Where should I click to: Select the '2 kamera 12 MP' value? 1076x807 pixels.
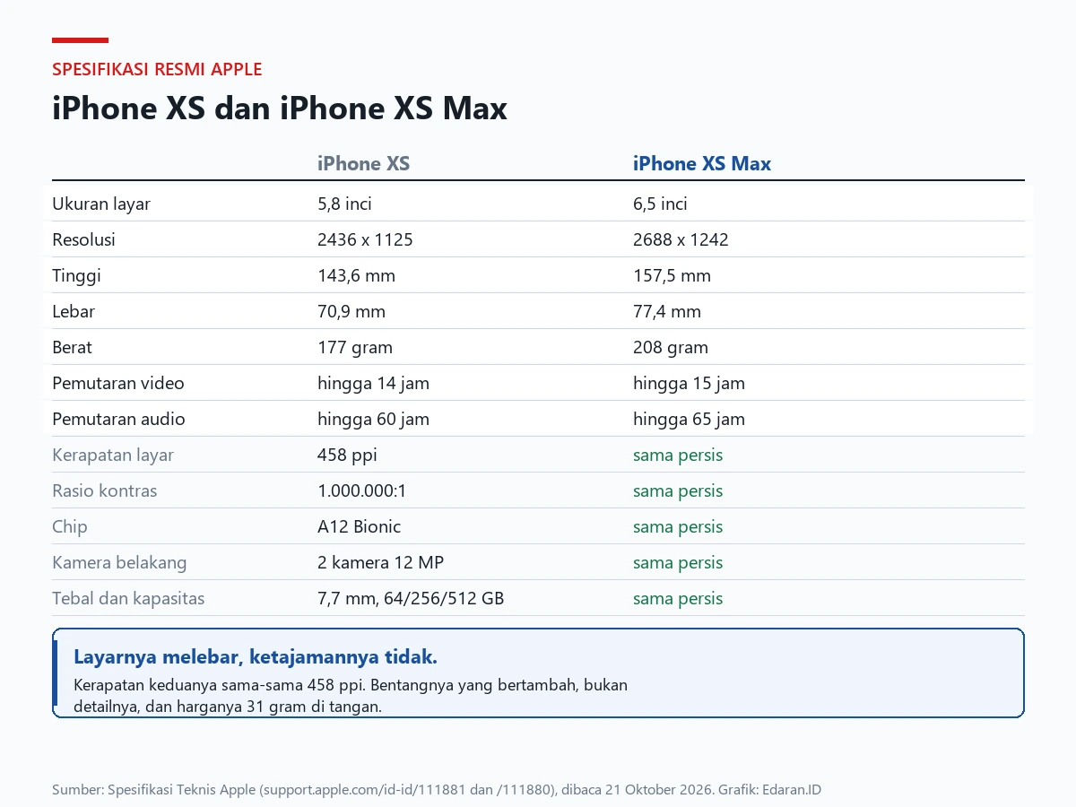pos(380,562)
